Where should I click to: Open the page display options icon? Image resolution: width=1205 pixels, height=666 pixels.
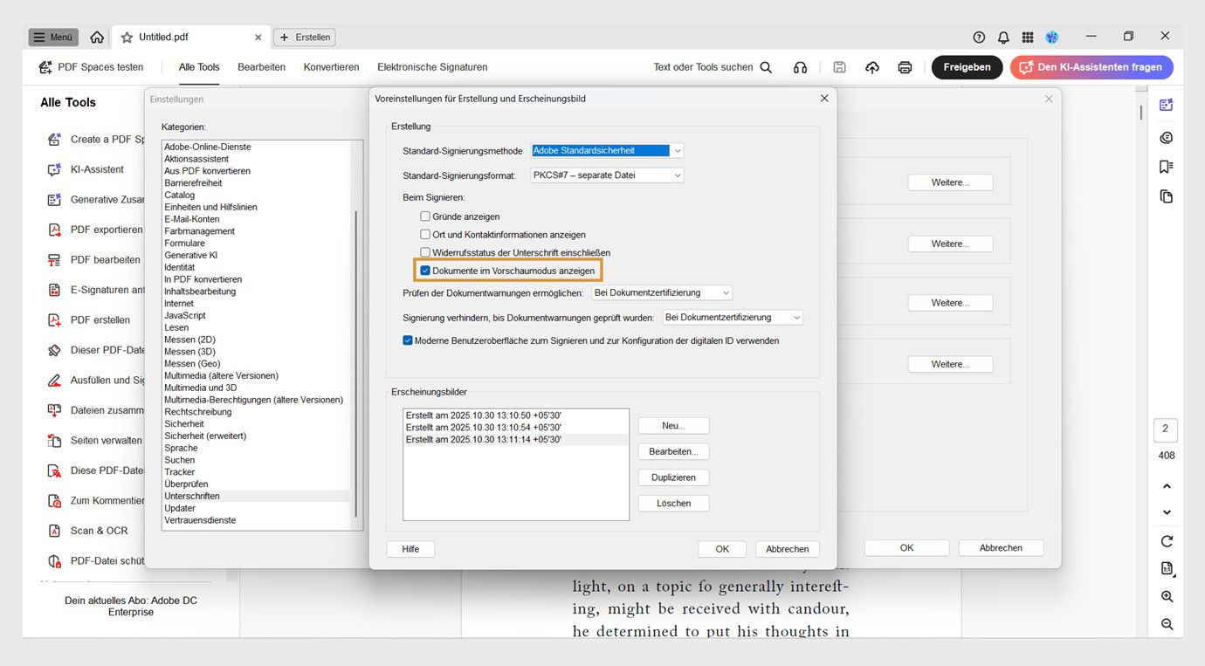pyautogui.click(x=1167, y=569)
